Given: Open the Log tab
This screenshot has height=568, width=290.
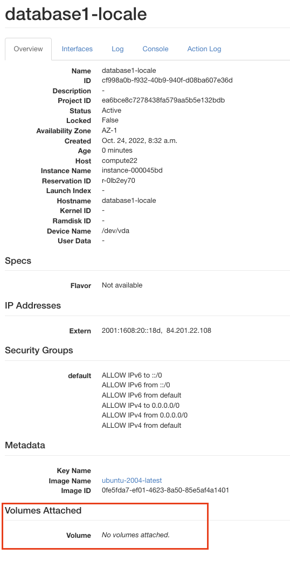Looking at the screenshot, I should point(118,49).
